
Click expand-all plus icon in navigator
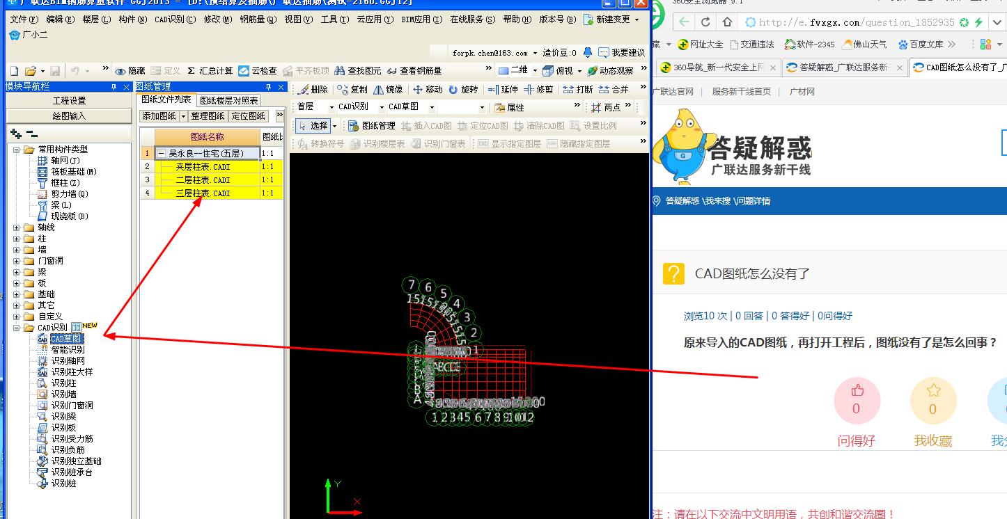tap(15, 134)
